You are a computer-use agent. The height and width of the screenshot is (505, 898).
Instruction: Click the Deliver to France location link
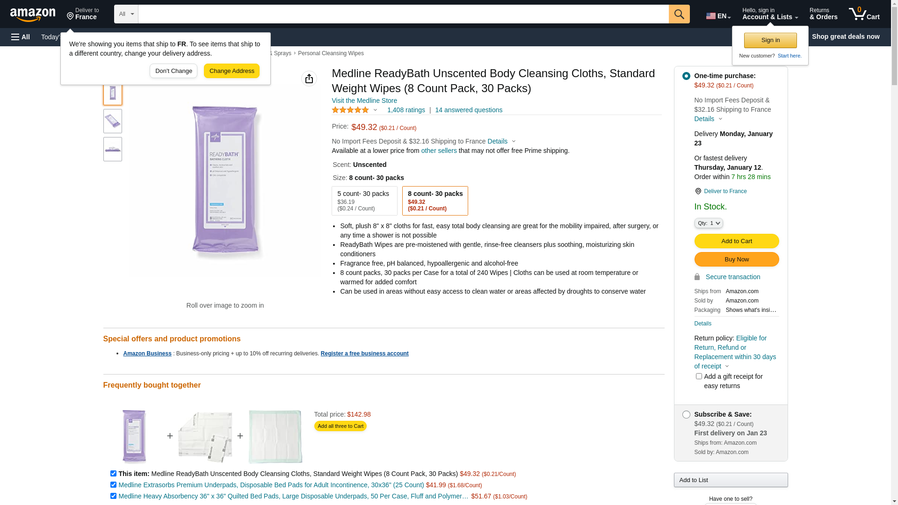tap(725, 191)
